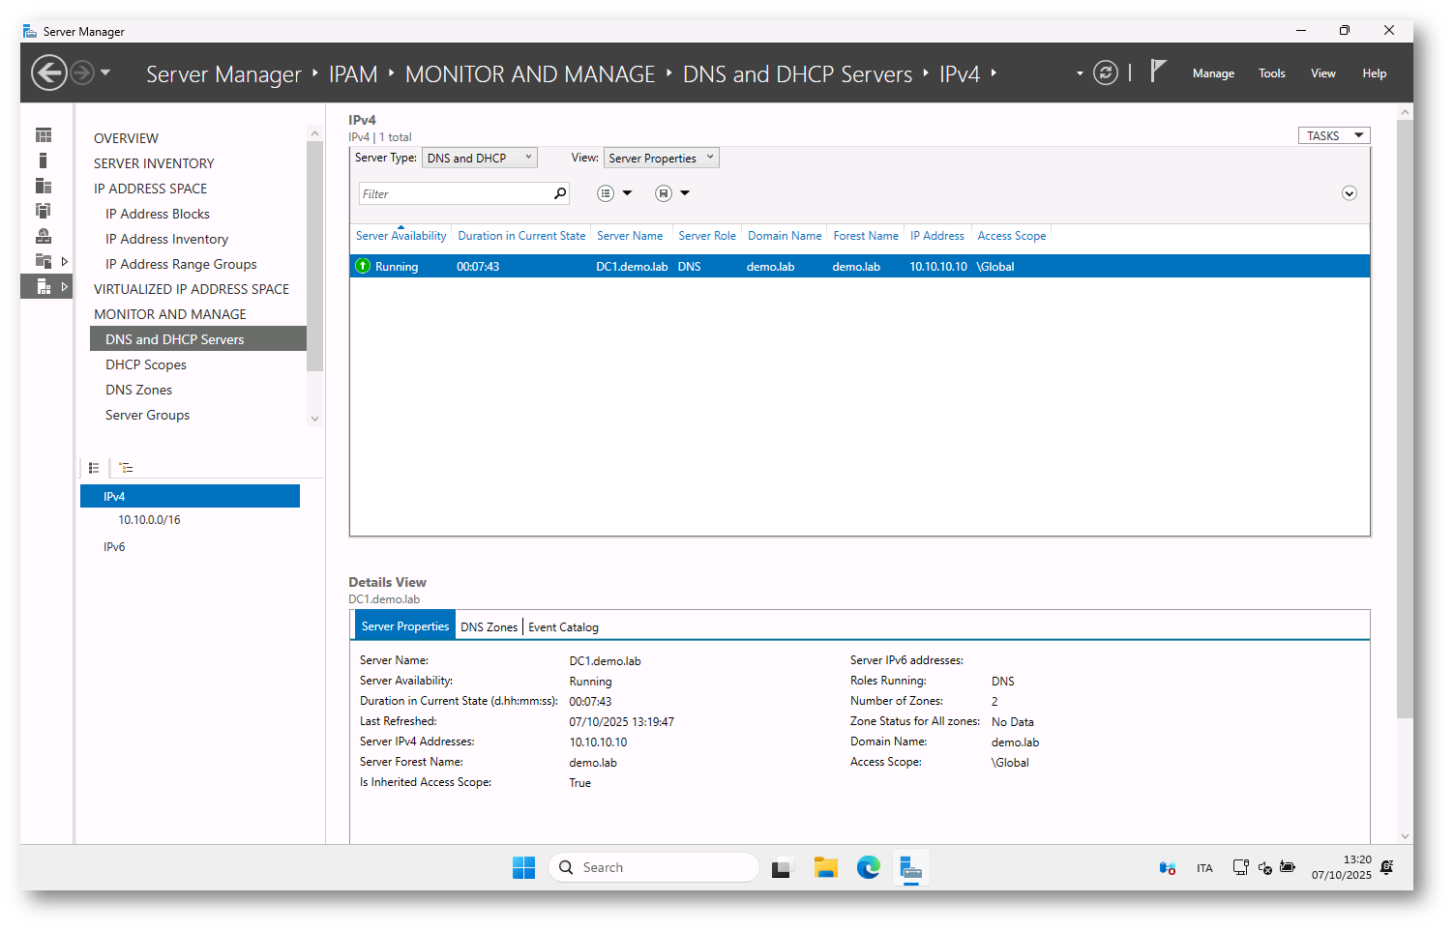The width and height of the screenshot is (1454, 931).
Task: Click the back navigation arrow
Action: tap(49, 73)
